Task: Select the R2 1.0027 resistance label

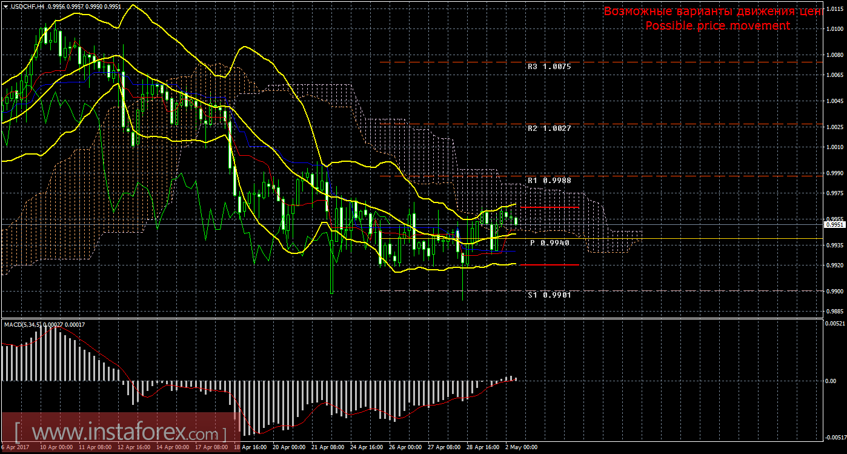Action: point(549,129)
